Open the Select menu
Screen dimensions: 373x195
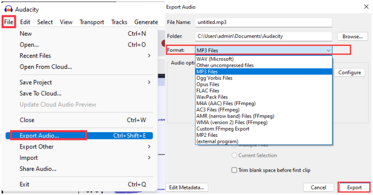point(45,22)
